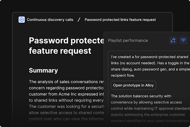Screen dimensions: 190x127
Task: Click 'concern identified in your sales conversations' line
Action: 151,121
